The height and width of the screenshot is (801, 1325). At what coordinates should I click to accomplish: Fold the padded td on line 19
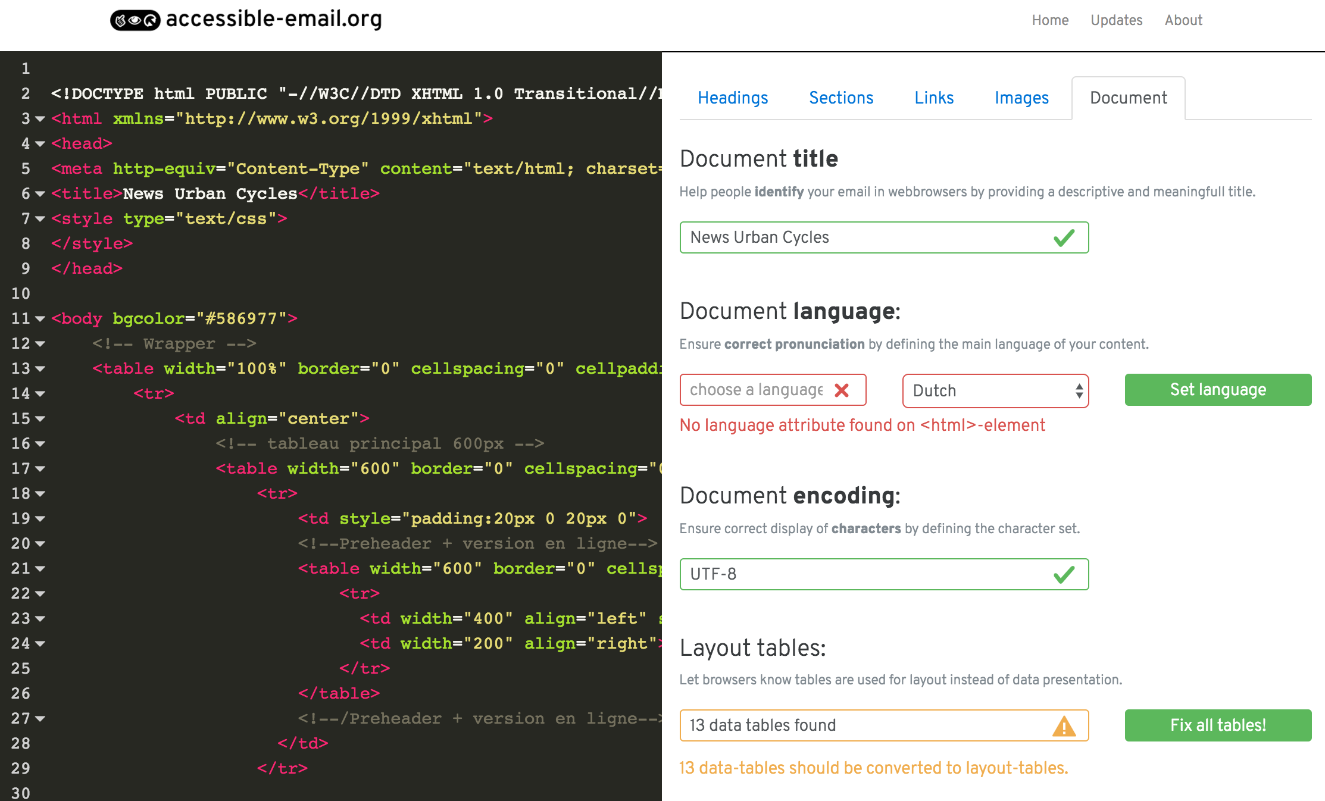(x=40, y=519)
